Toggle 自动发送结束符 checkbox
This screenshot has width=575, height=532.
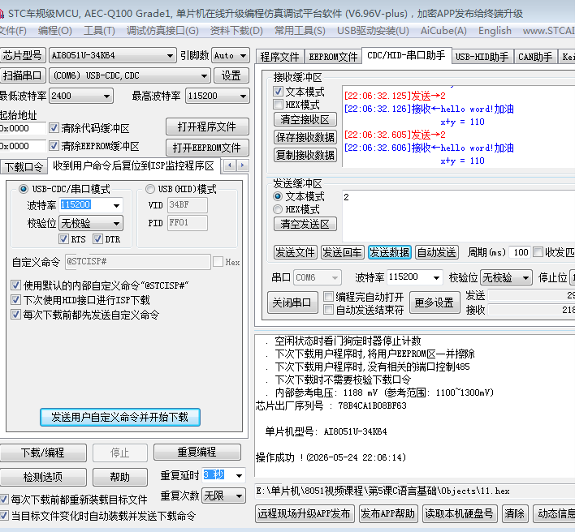click(329, 310)
